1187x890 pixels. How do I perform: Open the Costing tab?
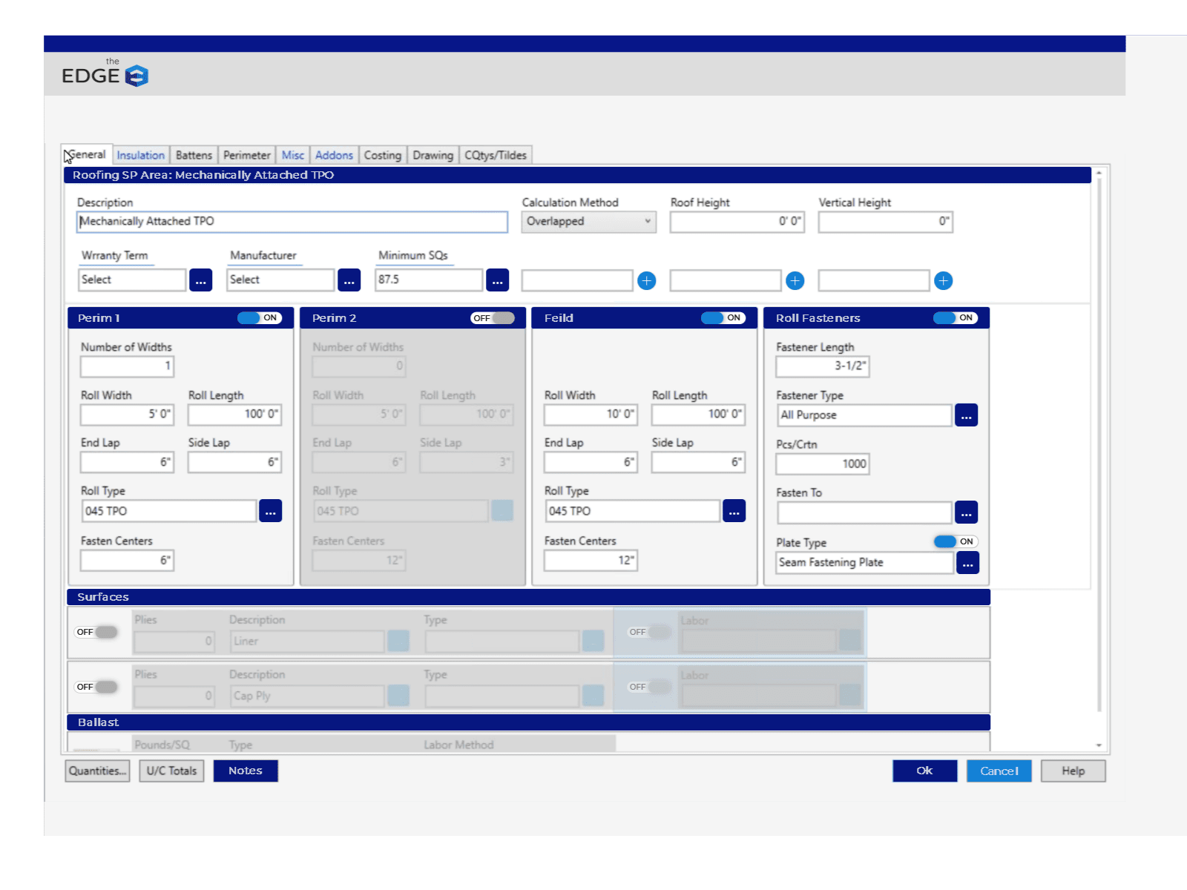point(383,155)
